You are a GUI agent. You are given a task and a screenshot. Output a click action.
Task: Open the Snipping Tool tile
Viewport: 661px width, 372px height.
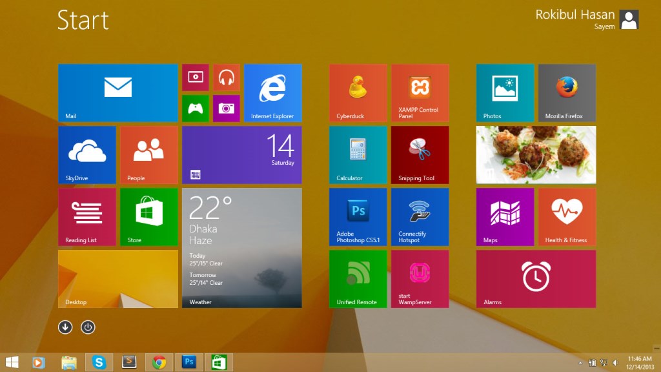(x=420, y=154)
